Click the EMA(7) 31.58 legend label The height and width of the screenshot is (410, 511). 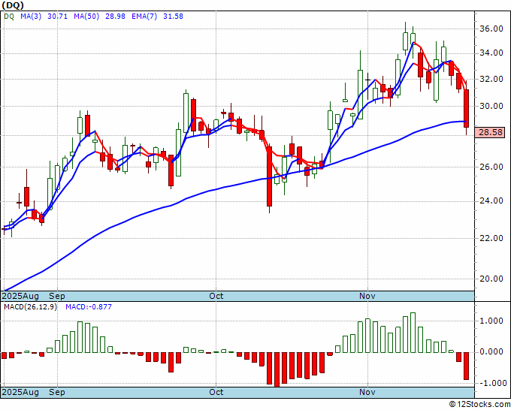157,16
